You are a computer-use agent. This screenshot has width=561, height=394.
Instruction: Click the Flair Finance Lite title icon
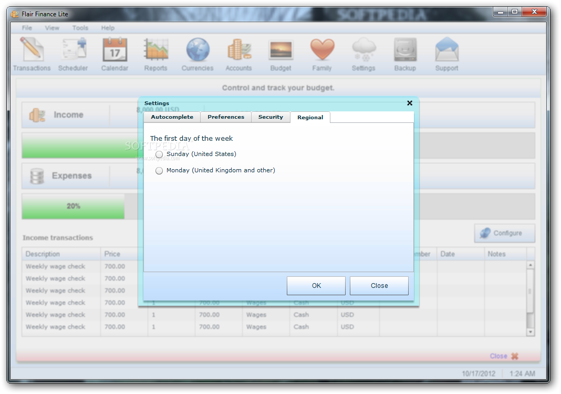click(x=15, y=14)
